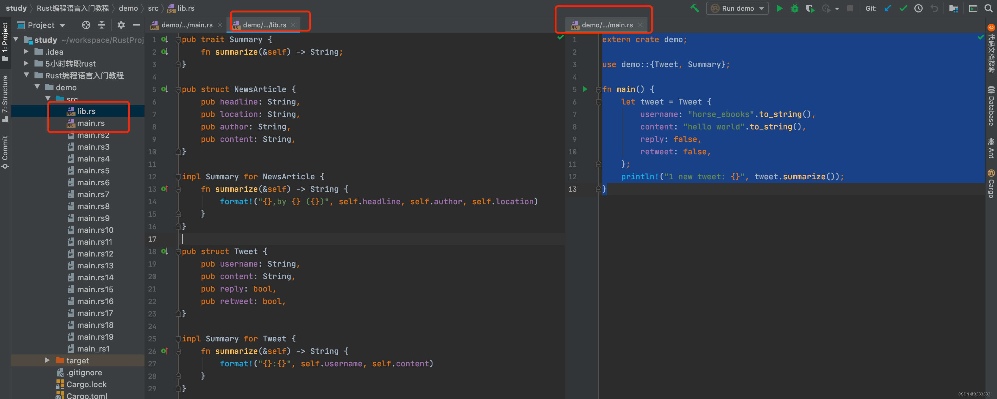The height and width of the screenshot is (399, 997).
Task: Close the demo/.../lib.rs editor tab
Action: coord(293,25)
